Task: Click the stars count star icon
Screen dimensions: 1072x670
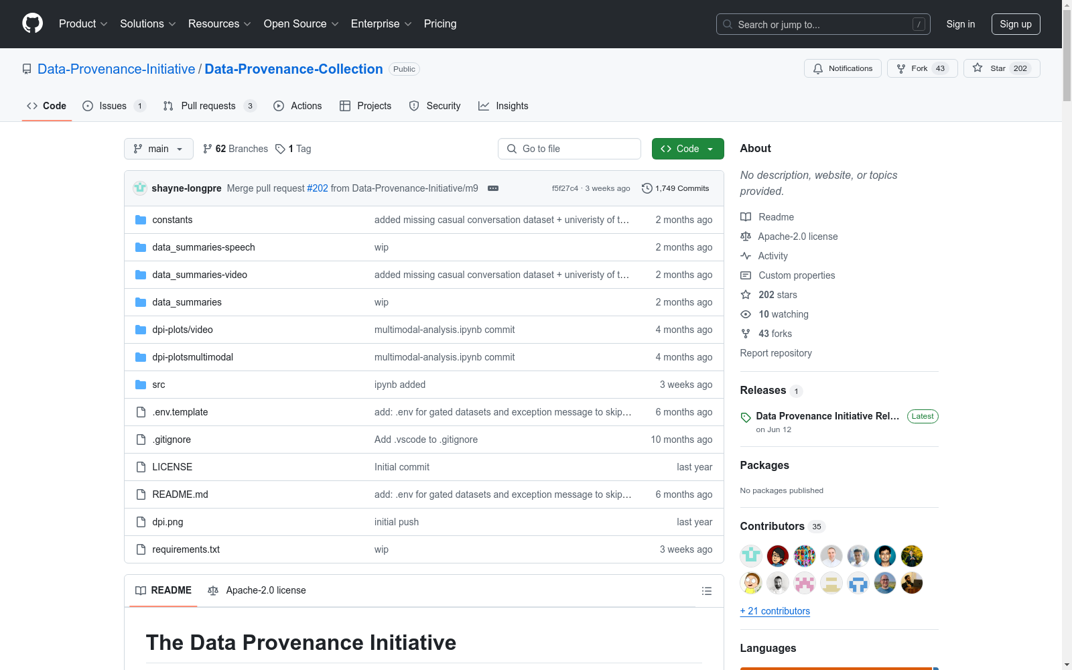Action: pos(746,295)
